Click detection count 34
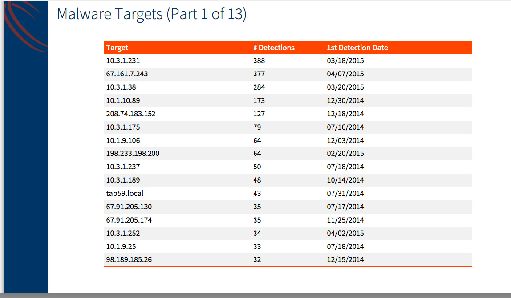The height and width of the screenshot is (298, 511). [257, 233]
